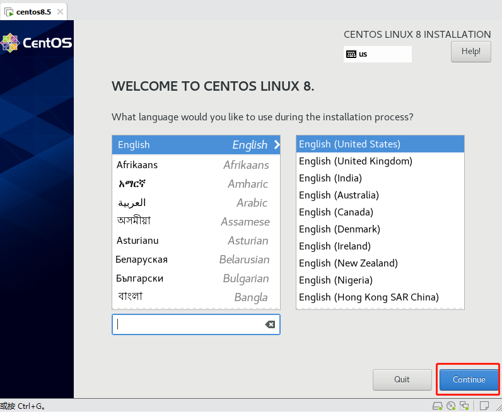
Task: Click the message log note icon
Action: tap(484, 406)
